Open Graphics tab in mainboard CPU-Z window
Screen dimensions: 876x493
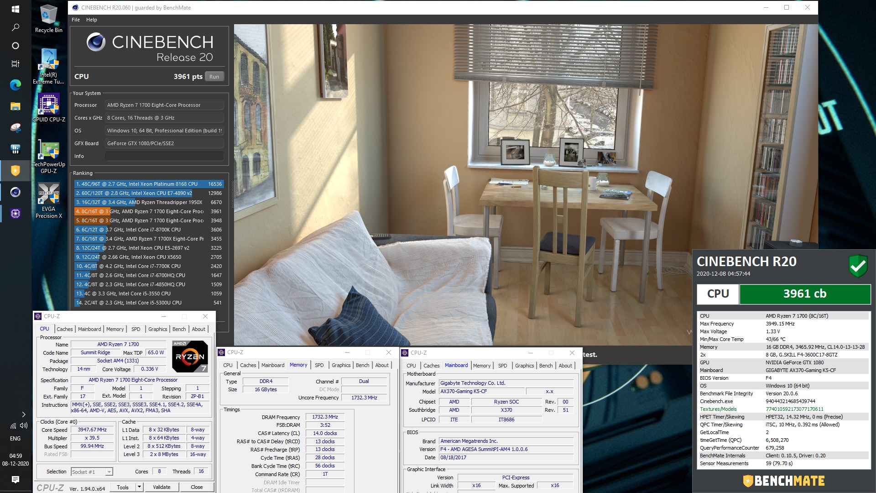coord(524,366)
